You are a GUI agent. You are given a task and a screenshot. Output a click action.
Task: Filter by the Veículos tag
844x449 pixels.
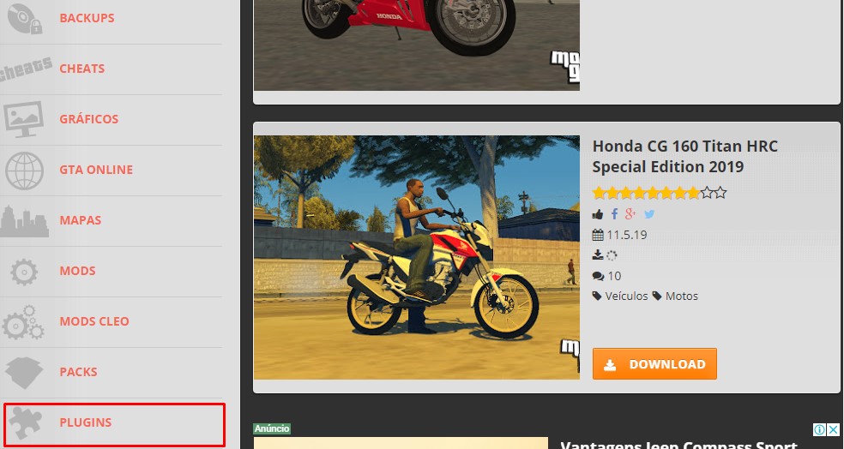click(626, 296)
